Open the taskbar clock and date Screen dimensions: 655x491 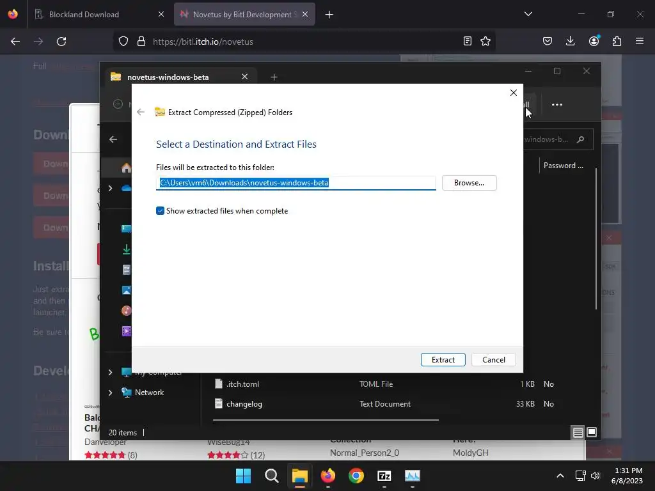pos(627,476)
